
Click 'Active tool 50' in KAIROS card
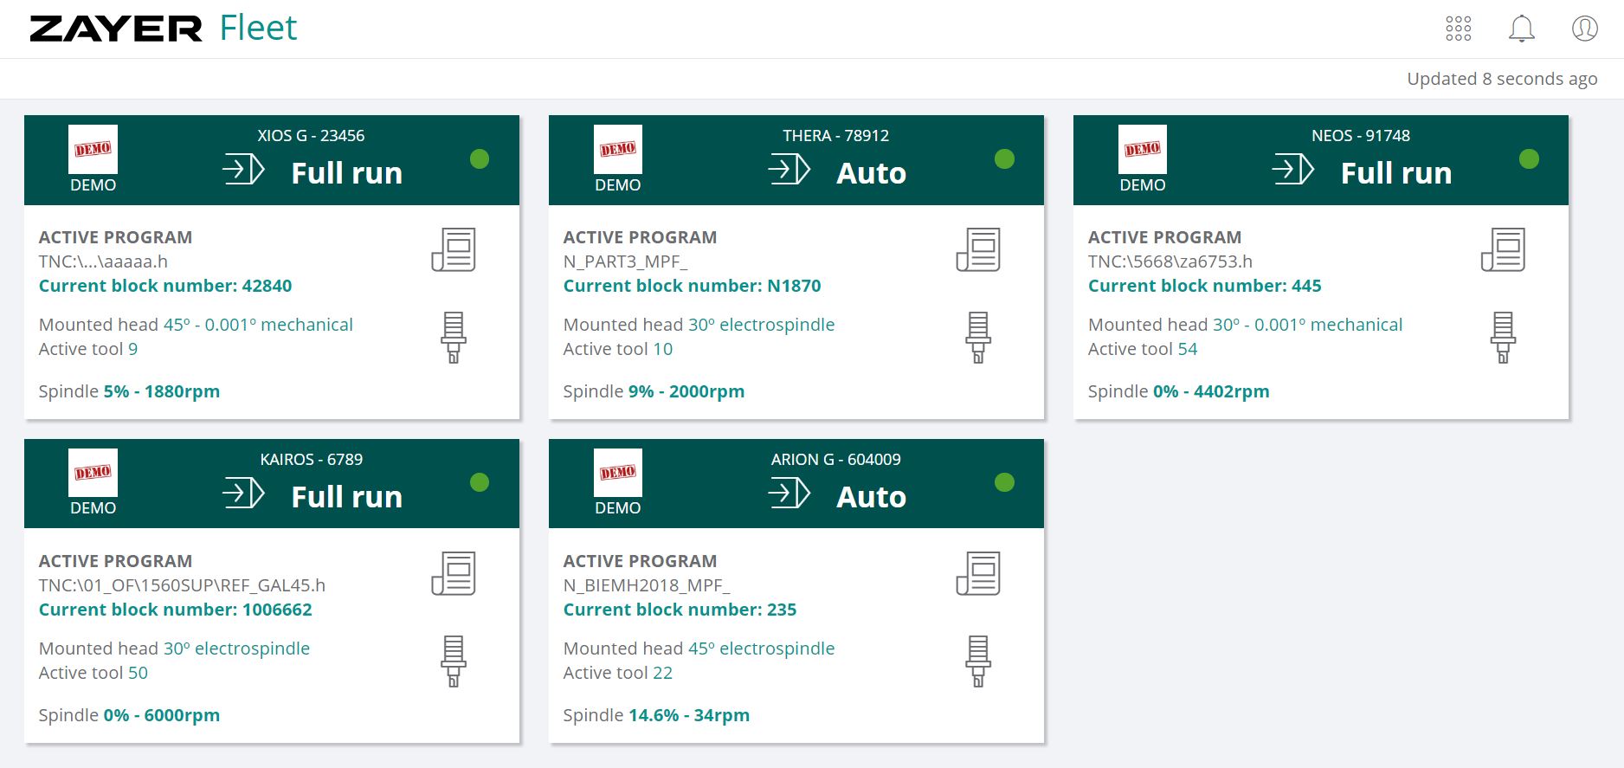click(x=93, y=673)
